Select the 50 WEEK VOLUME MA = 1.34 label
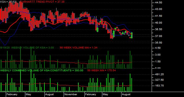This screenshot has width=184, height=97. (79, 48)
